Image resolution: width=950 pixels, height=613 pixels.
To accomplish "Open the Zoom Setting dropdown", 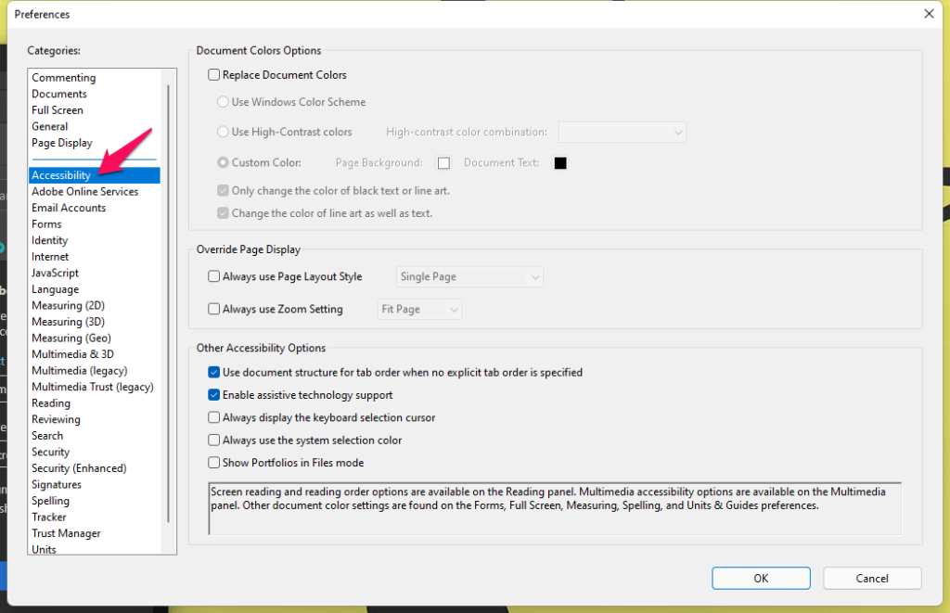I will pyautogui.click(x=419, y=309).
